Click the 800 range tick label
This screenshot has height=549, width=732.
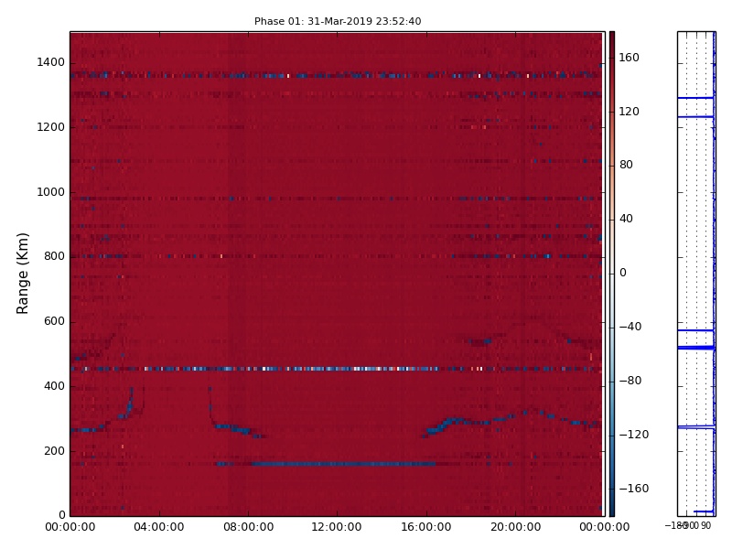click(54, 256)
